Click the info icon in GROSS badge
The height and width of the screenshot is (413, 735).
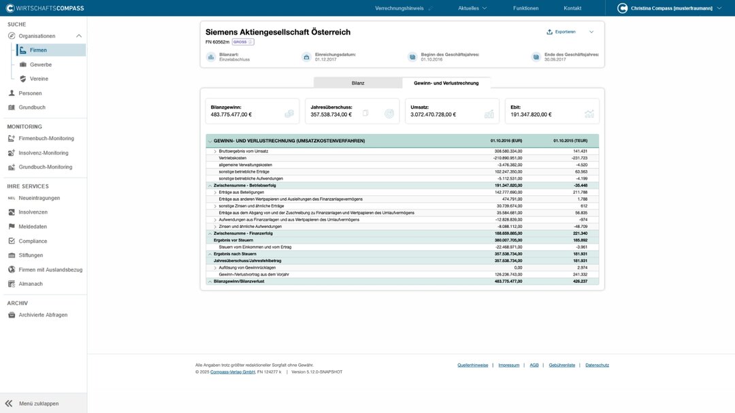point(250,42)
